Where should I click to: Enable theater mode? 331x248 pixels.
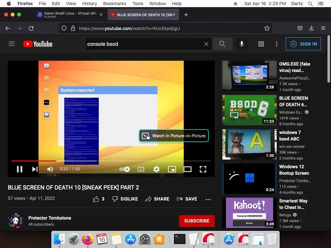187,169
